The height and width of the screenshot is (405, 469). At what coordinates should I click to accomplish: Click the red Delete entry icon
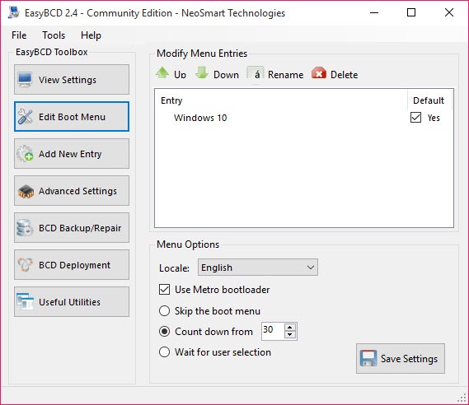pos(318,73)
